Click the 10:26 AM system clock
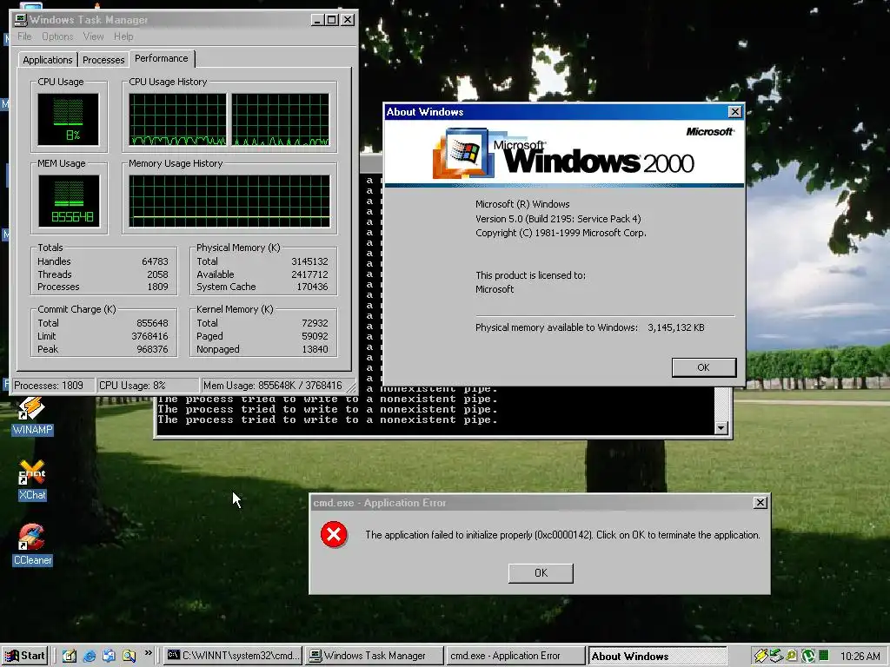This screenshot has width=890, height=667. [860, 657]
